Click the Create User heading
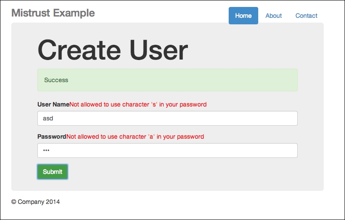 (113, 50)
